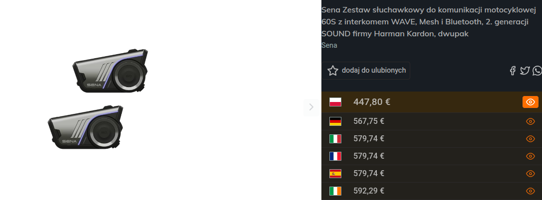This screenshot has height=200, width=542.
Task: Select the Italian flag icon
Action: [335, 139]
